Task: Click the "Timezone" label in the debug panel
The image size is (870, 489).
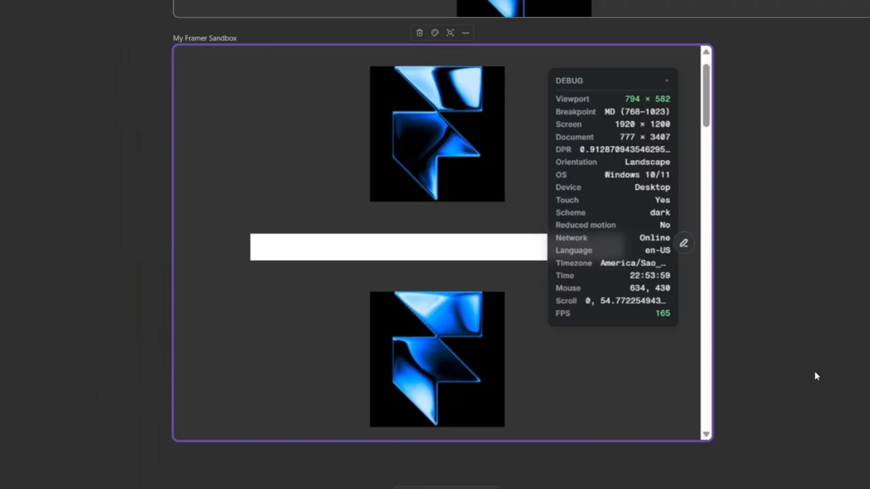Action: [574, 263]
